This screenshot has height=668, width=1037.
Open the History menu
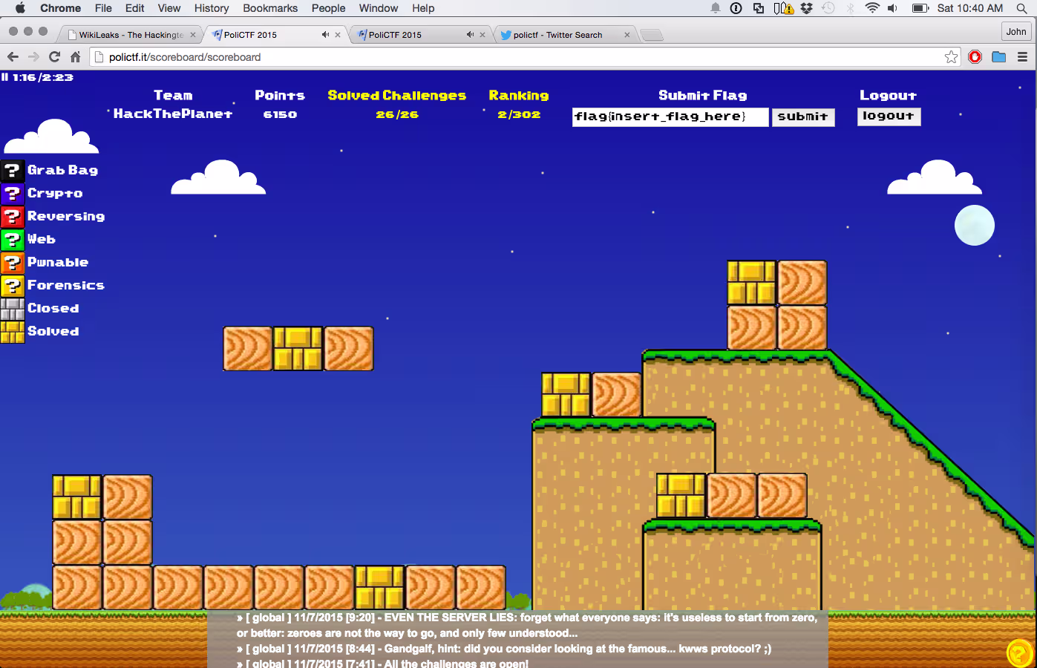tap(212, 8)
